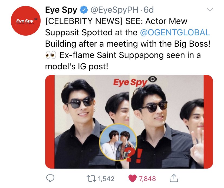This screenshot has height=188, width=224.
Task: Click the tweet text about Actor Mew
Action: pyautogui.click(x=128, y=44)
